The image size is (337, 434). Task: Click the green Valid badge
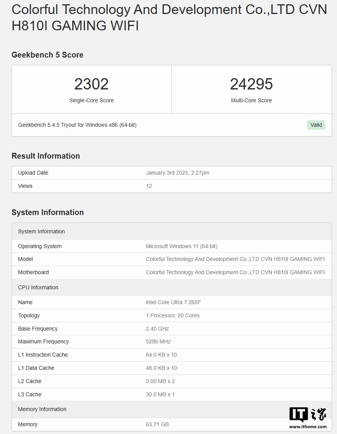(316, 125)
